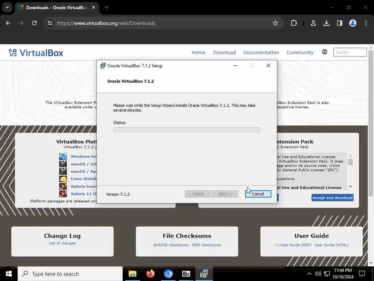Open the Community nav link
The image size is (374, 281).
(x=300, y=52)
